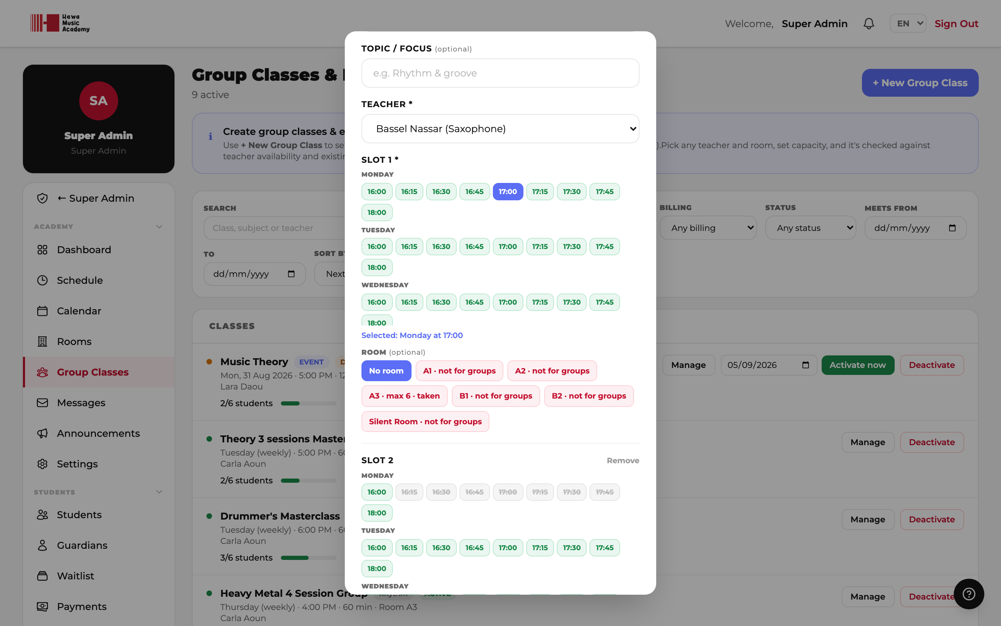Screen dimensions: 1001x626
Task: Click the Messages envelope icon
Action: coord(42,403)
